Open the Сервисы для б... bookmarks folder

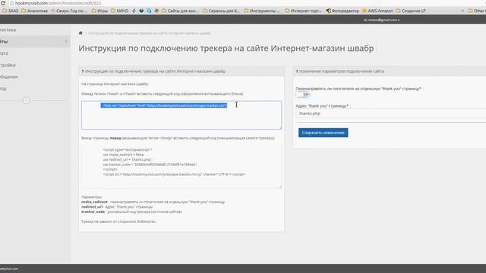[221, 11]
